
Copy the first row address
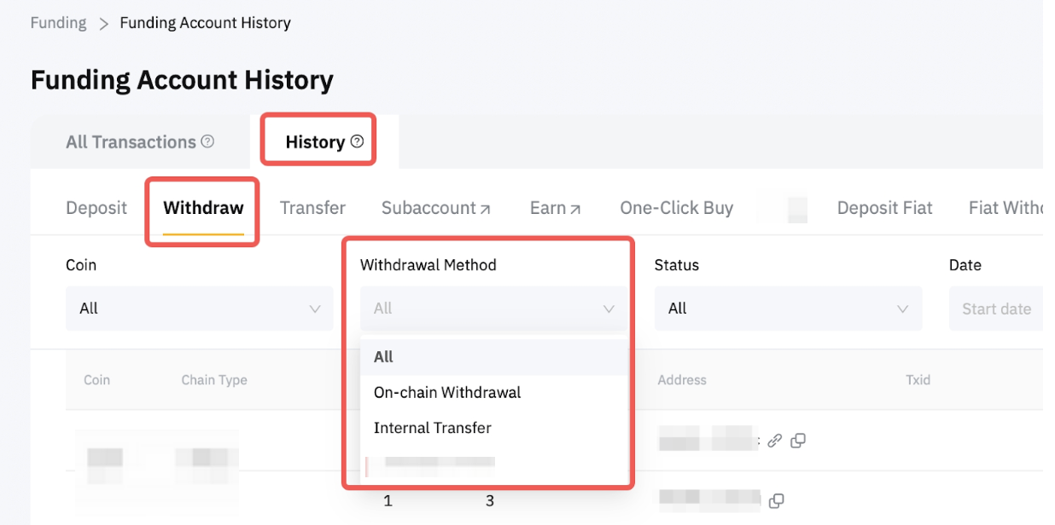(798, 441)
